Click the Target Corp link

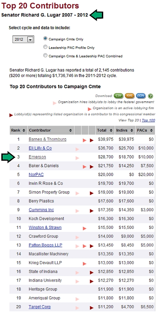click(40, 307)
